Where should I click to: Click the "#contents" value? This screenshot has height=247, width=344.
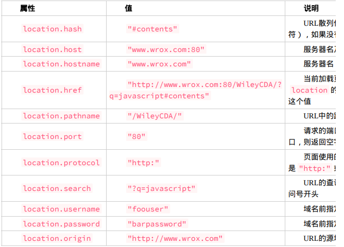pyautogui.click(x=152, y=29)
